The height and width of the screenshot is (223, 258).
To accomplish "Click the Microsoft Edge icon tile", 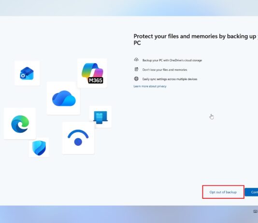I will click(20, 124).
